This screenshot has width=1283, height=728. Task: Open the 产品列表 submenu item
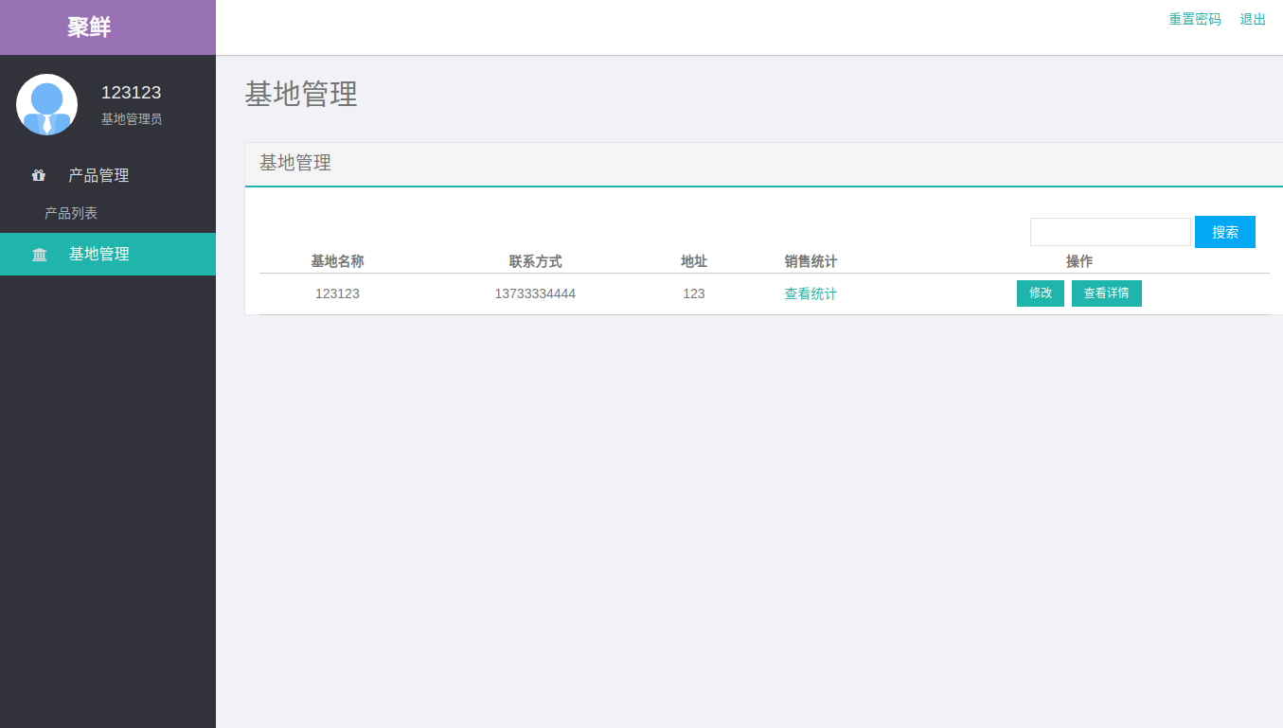coord(71,213)
